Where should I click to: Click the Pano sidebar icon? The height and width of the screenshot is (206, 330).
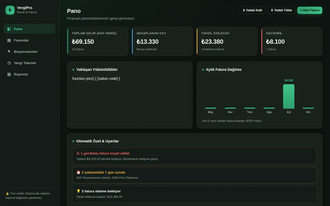coord(9,29)
